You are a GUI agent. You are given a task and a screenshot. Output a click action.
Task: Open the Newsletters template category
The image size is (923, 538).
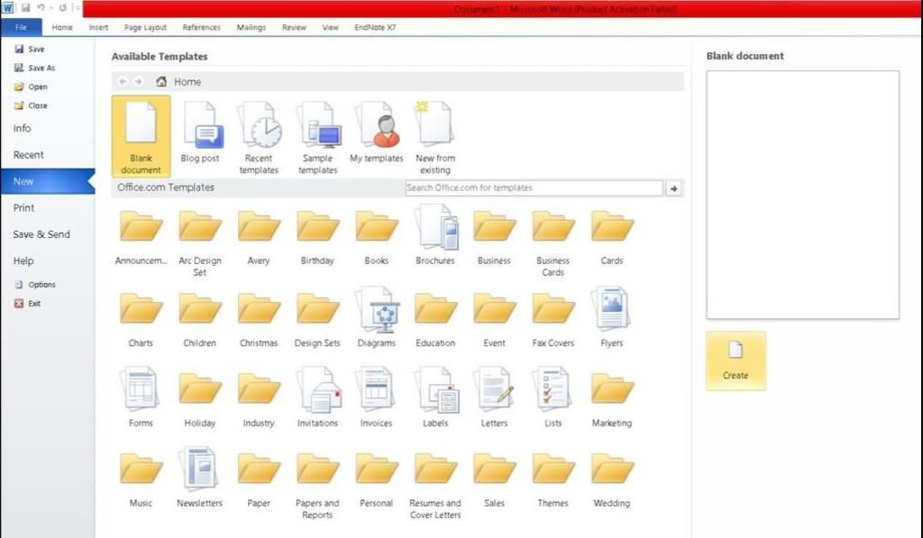[x=199, y=478]
